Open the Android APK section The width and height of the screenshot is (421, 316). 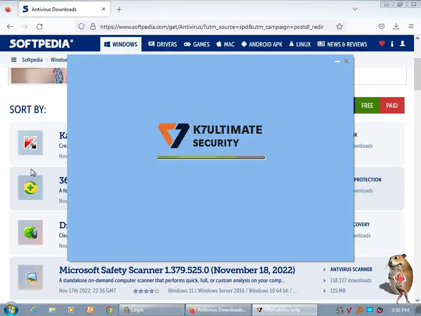coord(262,44)
